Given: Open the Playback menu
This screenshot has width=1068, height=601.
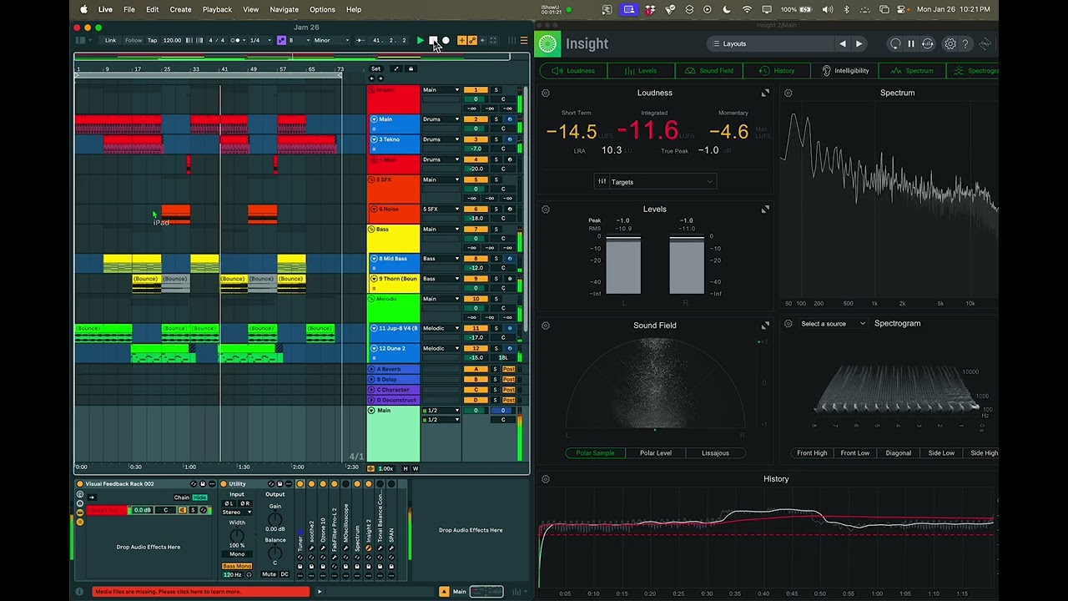Looking at the screenshot, I should [217, 9].
